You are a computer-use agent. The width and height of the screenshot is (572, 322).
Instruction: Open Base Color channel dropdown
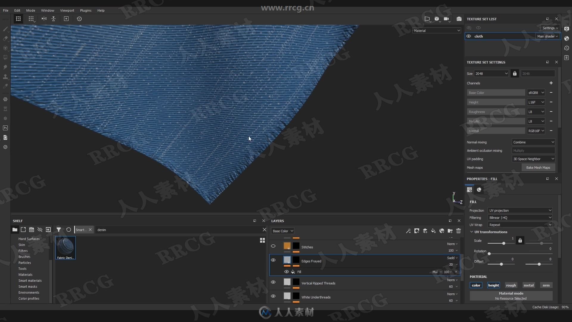[x=282, y=231]
